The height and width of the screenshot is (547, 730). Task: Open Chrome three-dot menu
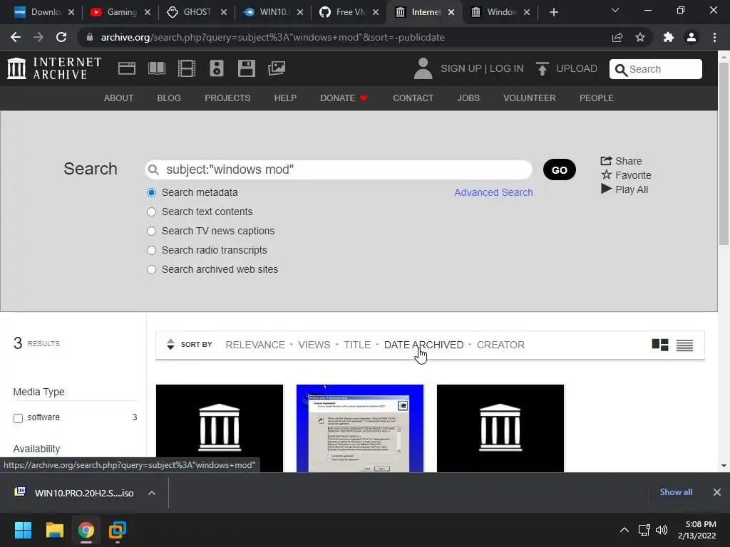tap(714, 37)
